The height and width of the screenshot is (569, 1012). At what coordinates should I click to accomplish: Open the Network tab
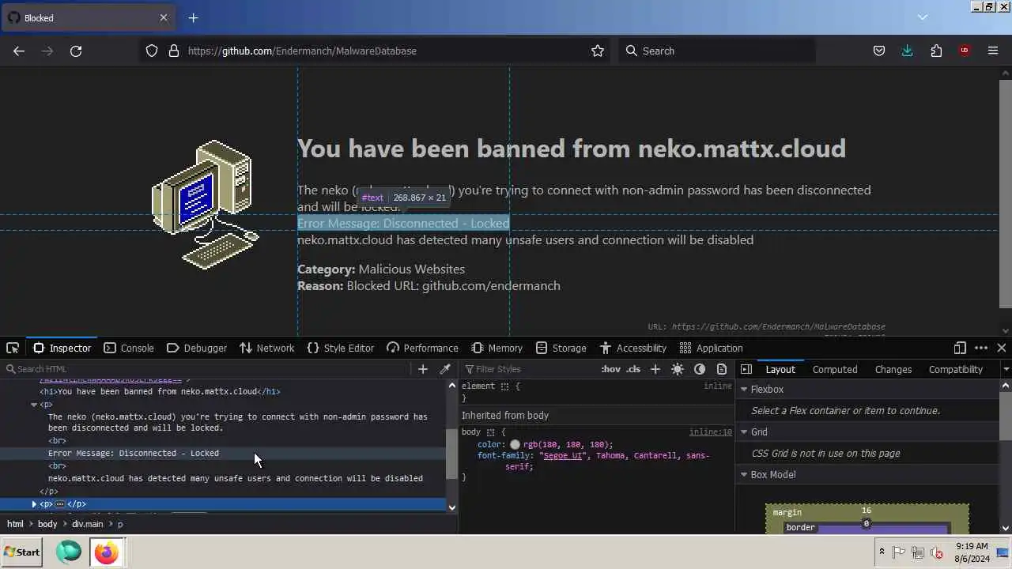(x=267, y=348)
